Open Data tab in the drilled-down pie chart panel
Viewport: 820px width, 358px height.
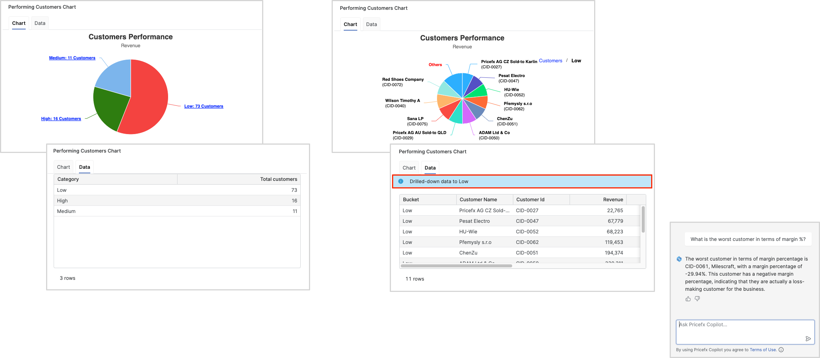(x=371, y=24)
